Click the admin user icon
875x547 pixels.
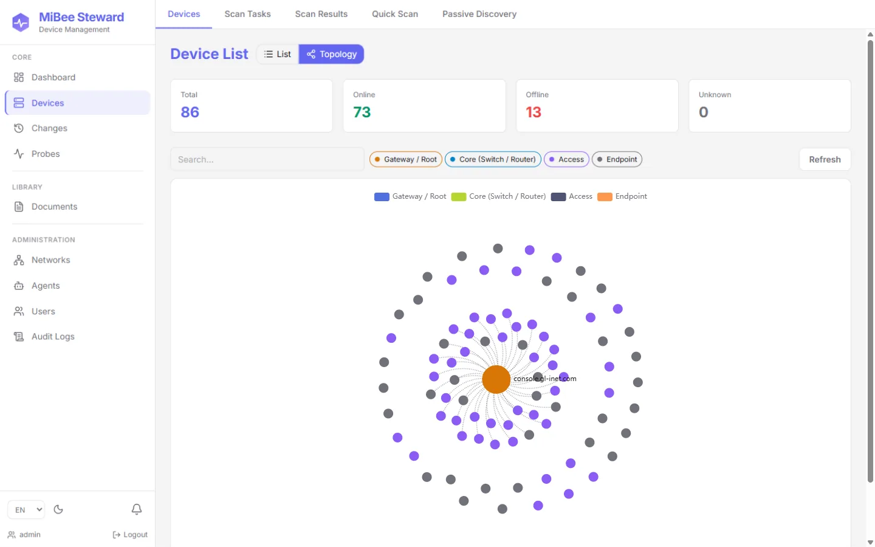[12, 535]
